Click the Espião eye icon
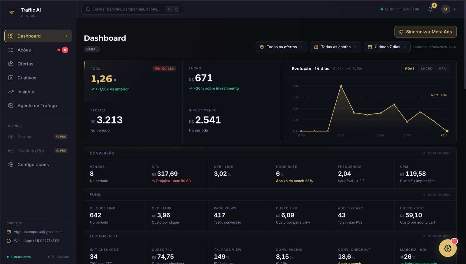Screen dimensions: 466x264 (x=11, y=137)
